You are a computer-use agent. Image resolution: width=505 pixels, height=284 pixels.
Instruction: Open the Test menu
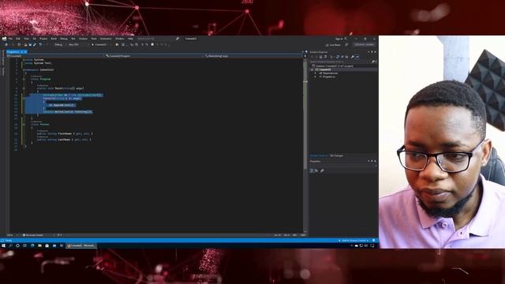pos(73,39)
